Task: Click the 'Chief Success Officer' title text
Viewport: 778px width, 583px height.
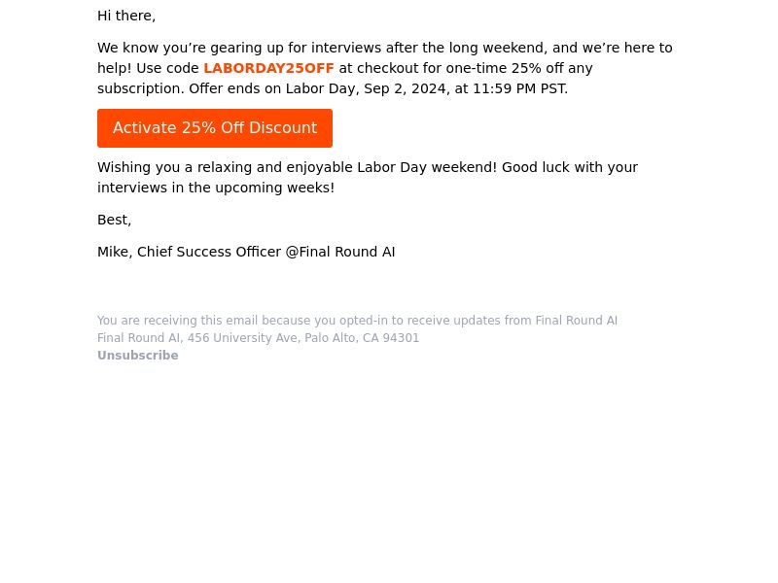Action: pyautogui.click(x=209, y=252)
